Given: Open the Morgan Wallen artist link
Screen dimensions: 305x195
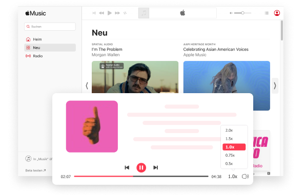Looking at the screenshot, I should pyautogui.click(x=106, y=55).
